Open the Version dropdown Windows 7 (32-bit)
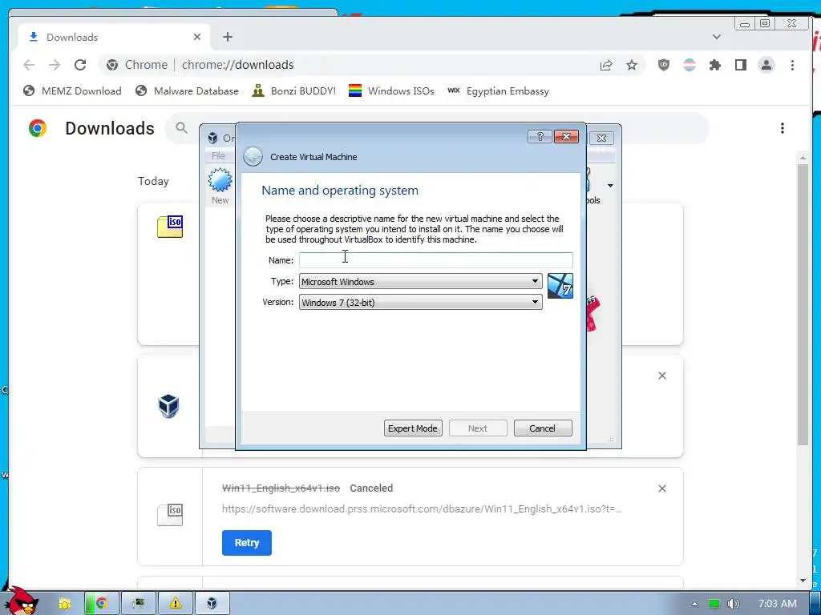Viewport: 821px width, 615px height. pyautogui.click(x=420, y=302)
